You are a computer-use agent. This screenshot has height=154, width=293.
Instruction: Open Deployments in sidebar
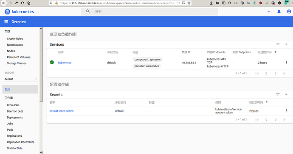click(x=15, y=117)
